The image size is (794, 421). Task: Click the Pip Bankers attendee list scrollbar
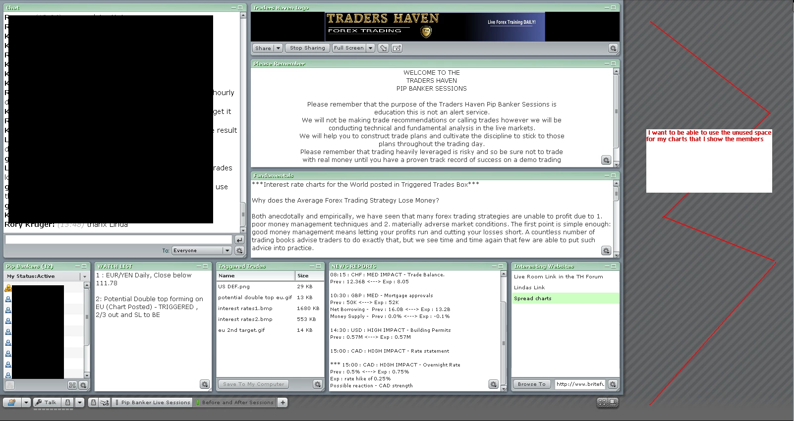click(x=87, y=330)
